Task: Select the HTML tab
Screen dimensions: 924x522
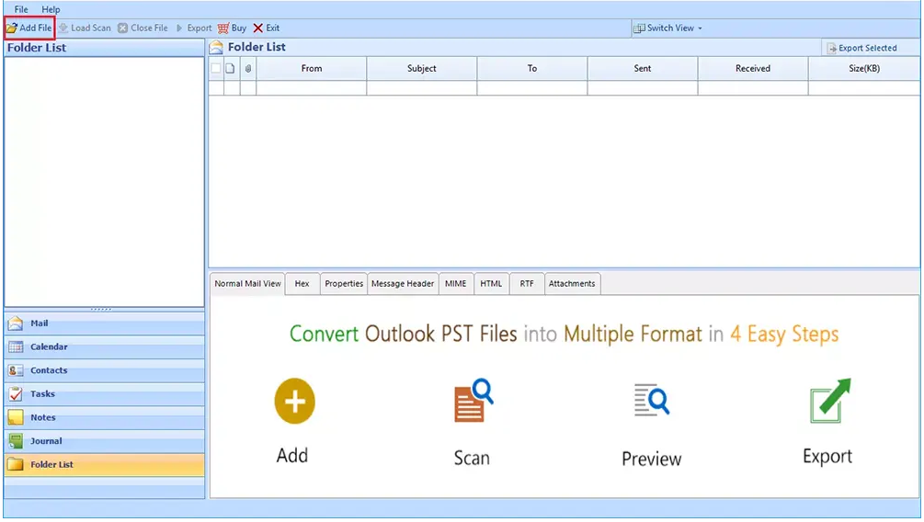Action: 491,283
